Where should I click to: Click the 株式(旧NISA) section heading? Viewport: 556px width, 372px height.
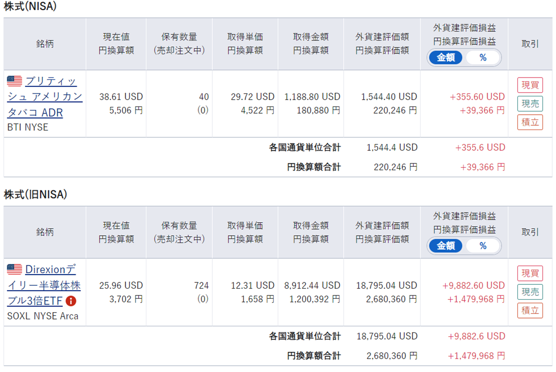point(36,194)
